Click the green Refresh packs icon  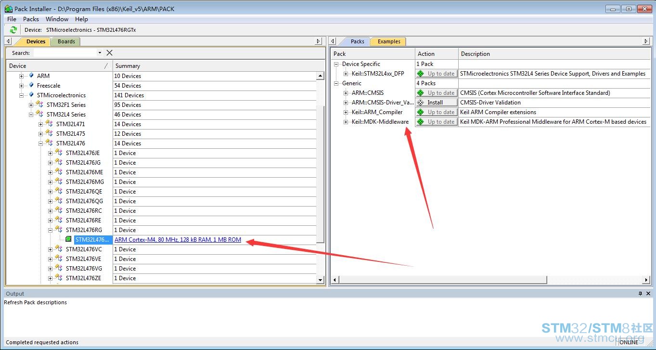point(13,30)
